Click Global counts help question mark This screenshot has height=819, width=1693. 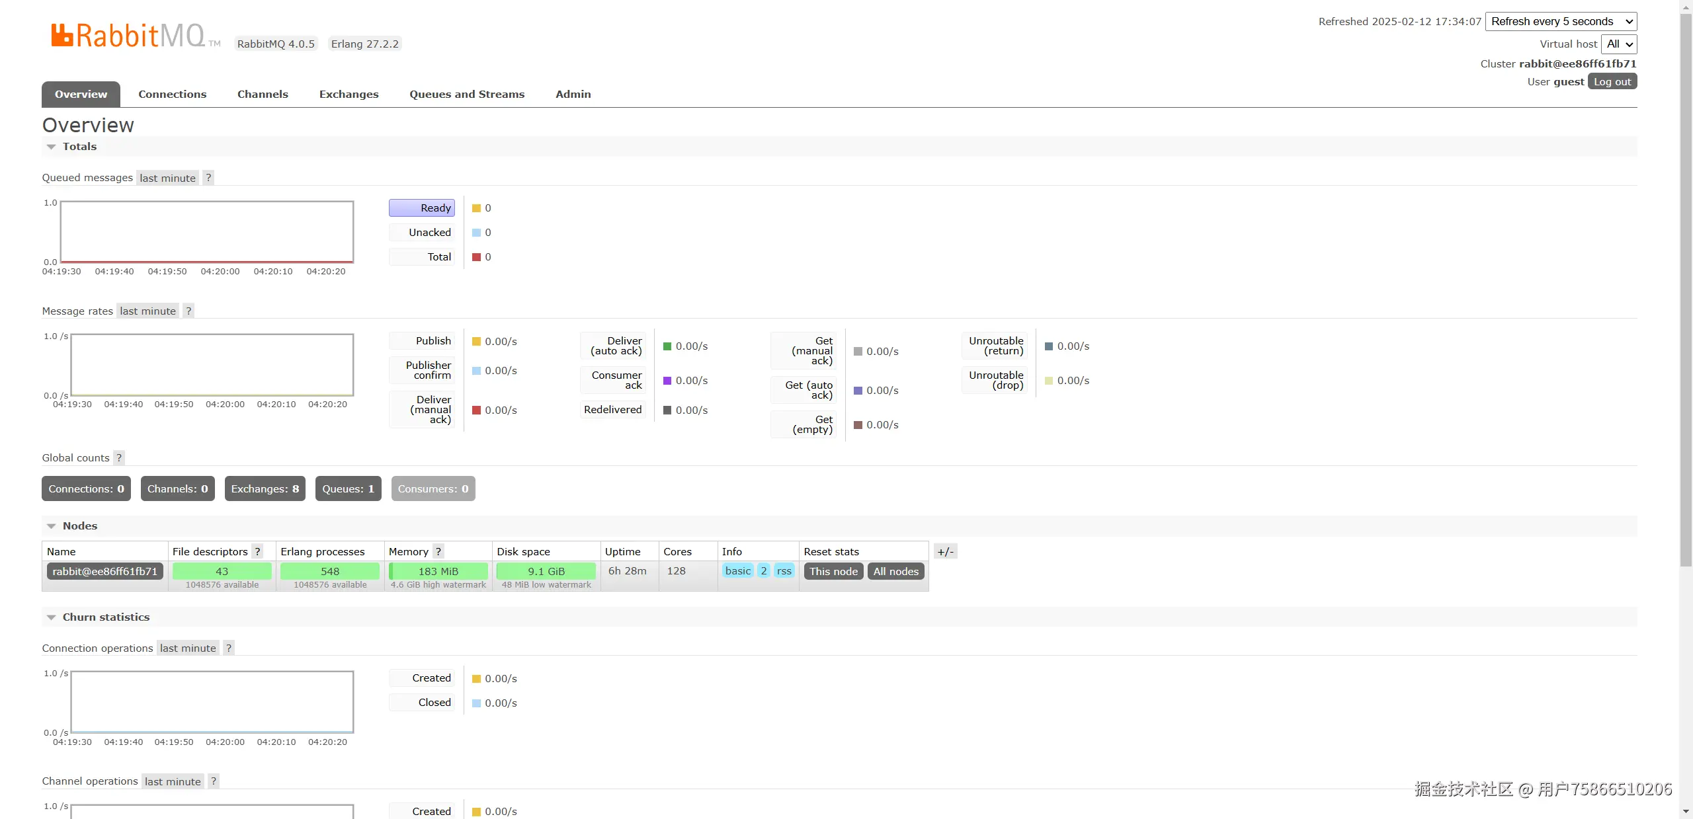tap(119, 457)
